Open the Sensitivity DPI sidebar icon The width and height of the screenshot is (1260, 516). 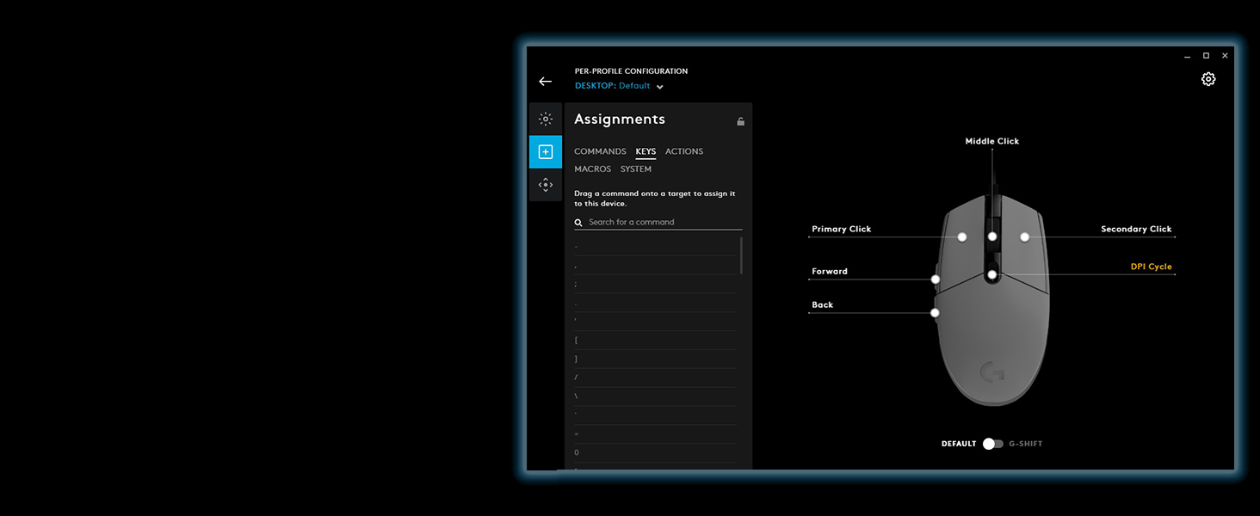click(545, 185)
